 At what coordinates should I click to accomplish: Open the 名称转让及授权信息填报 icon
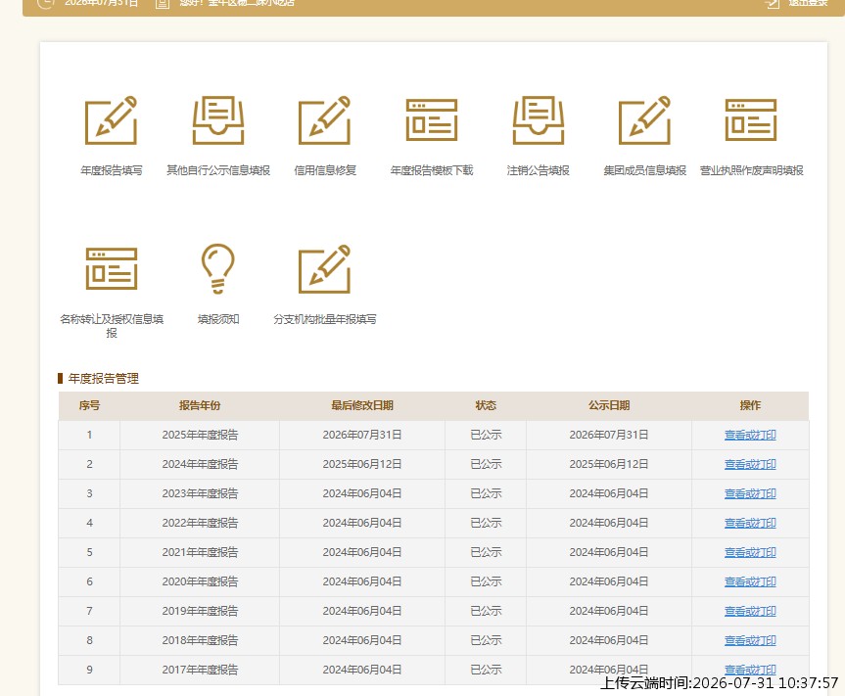coord(112,269)
